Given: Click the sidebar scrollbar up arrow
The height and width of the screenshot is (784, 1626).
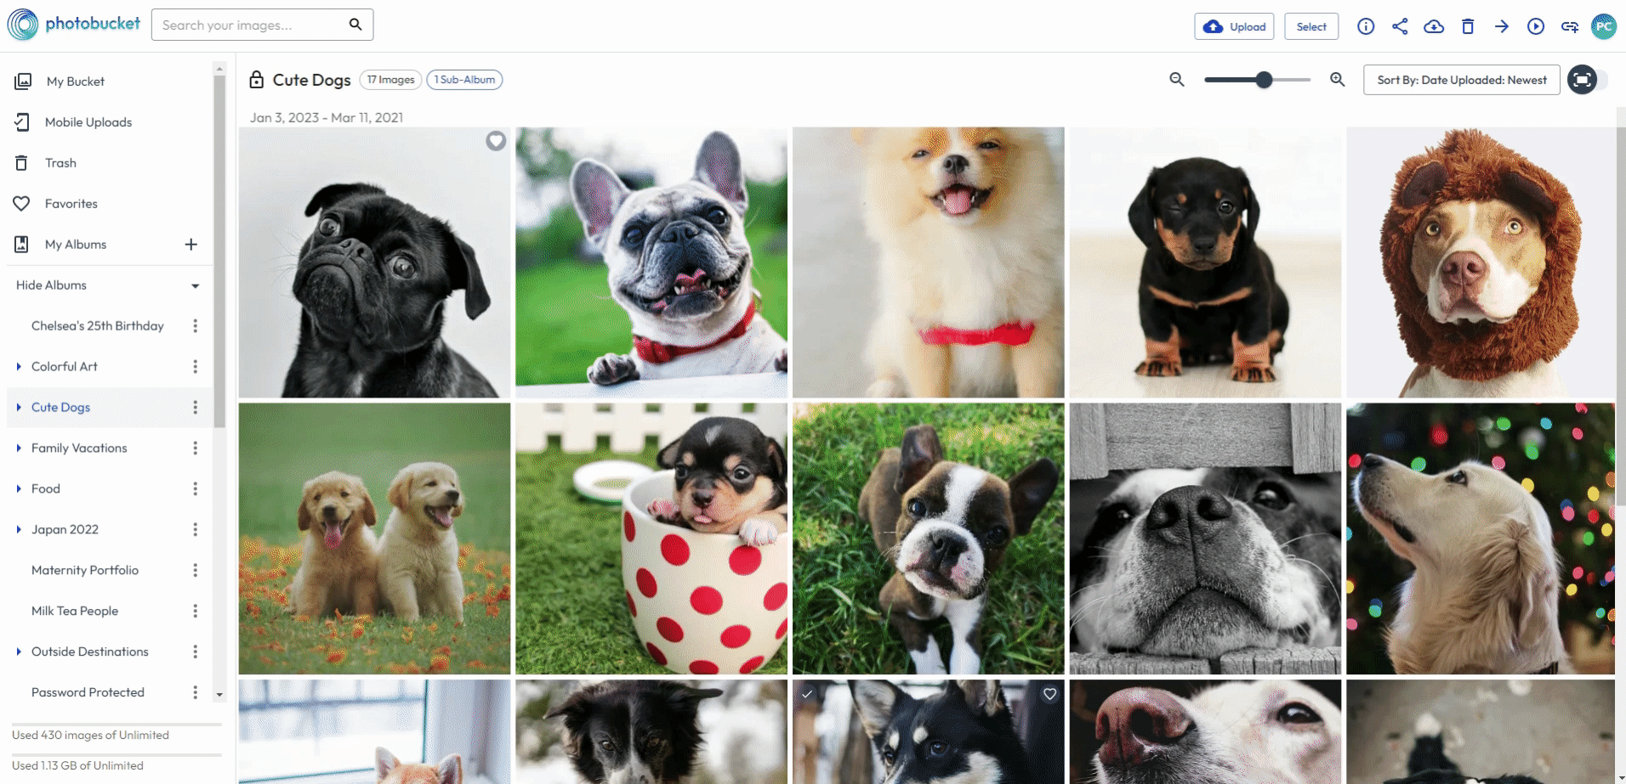Looking at the screenshot, I should pos(219,69).
